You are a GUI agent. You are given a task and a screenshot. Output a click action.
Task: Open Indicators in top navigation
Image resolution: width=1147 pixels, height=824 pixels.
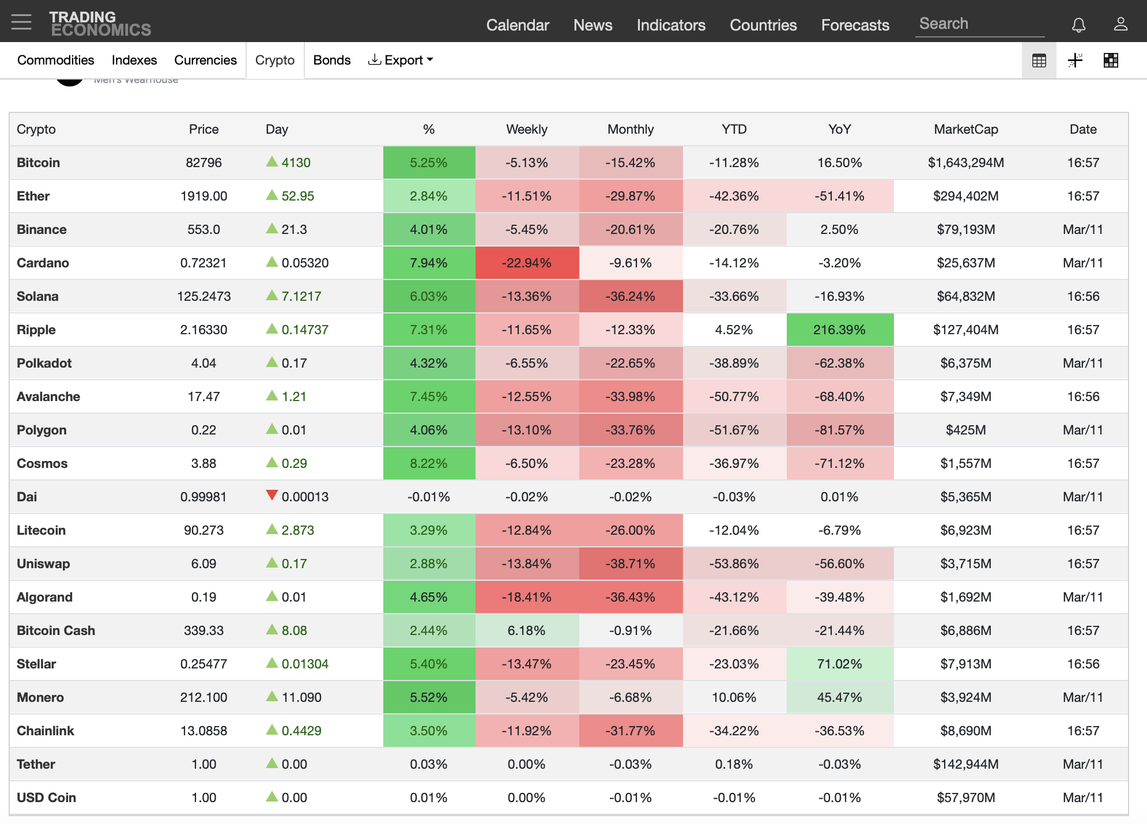pos(671,25)
